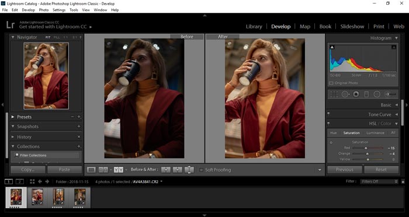Image resolution: width=409 pixels, height=217 pixels.
Task: Open the Library module
Action: [x=254, y=27]
